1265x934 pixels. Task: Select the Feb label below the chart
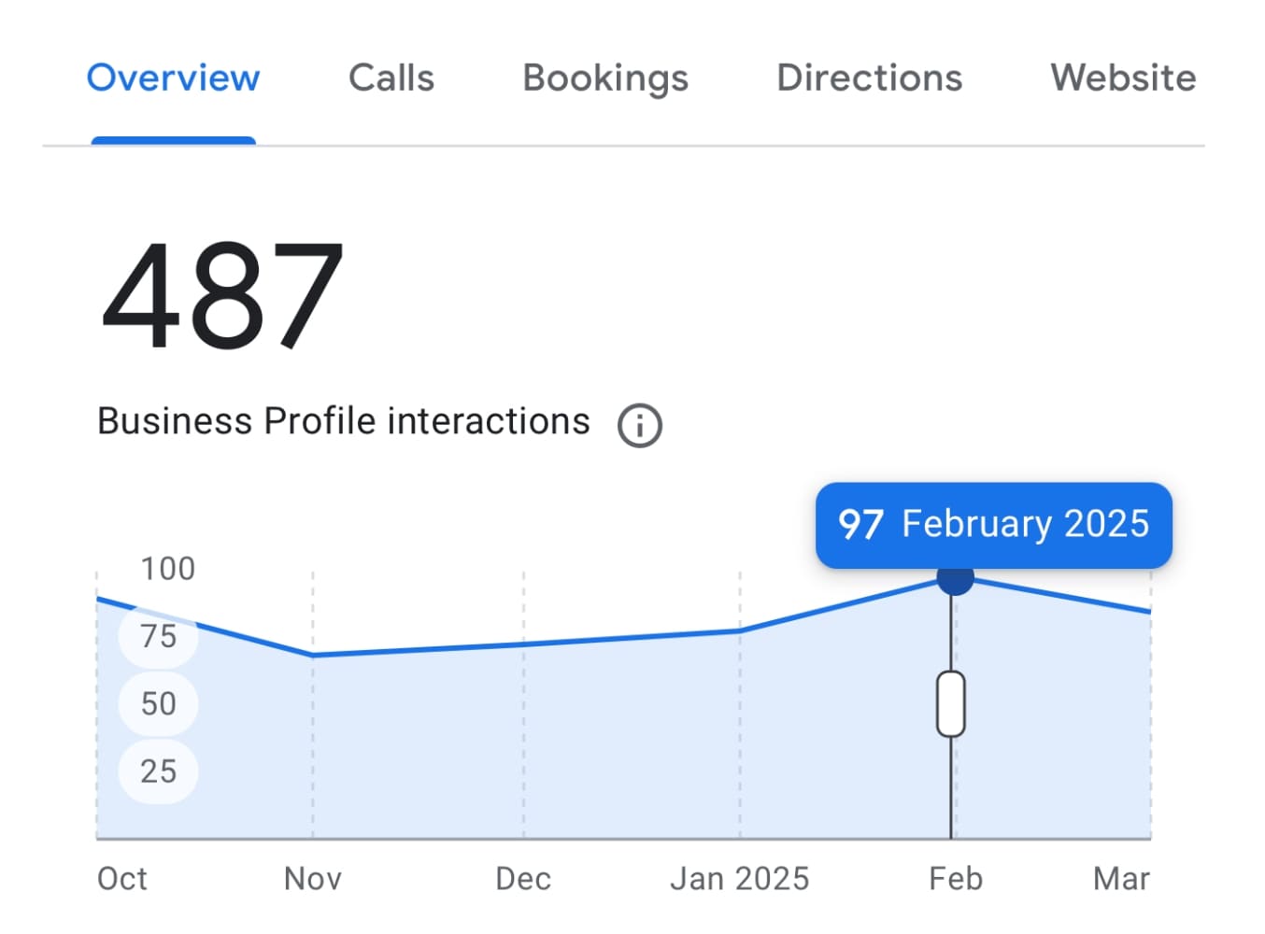coord(955,878)
